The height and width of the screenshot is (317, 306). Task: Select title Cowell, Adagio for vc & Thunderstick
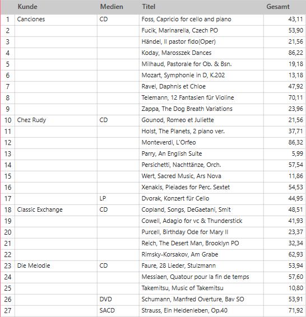(x=201, y=221)
